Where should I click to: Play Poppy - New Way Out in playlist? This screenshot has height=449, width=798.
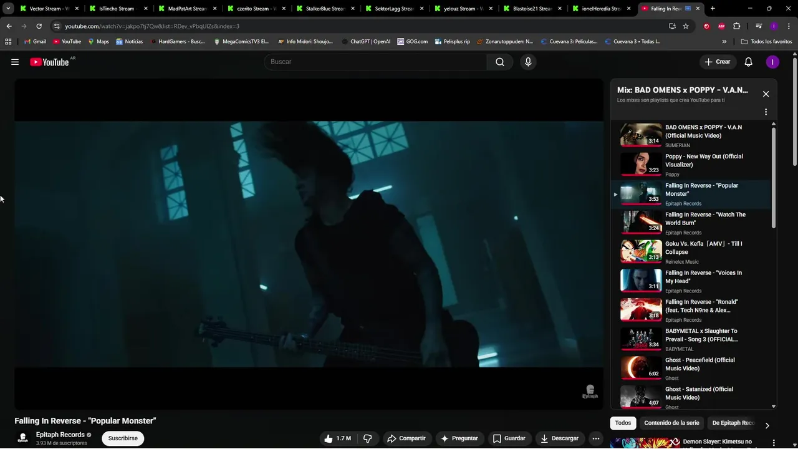coord(691,165)
